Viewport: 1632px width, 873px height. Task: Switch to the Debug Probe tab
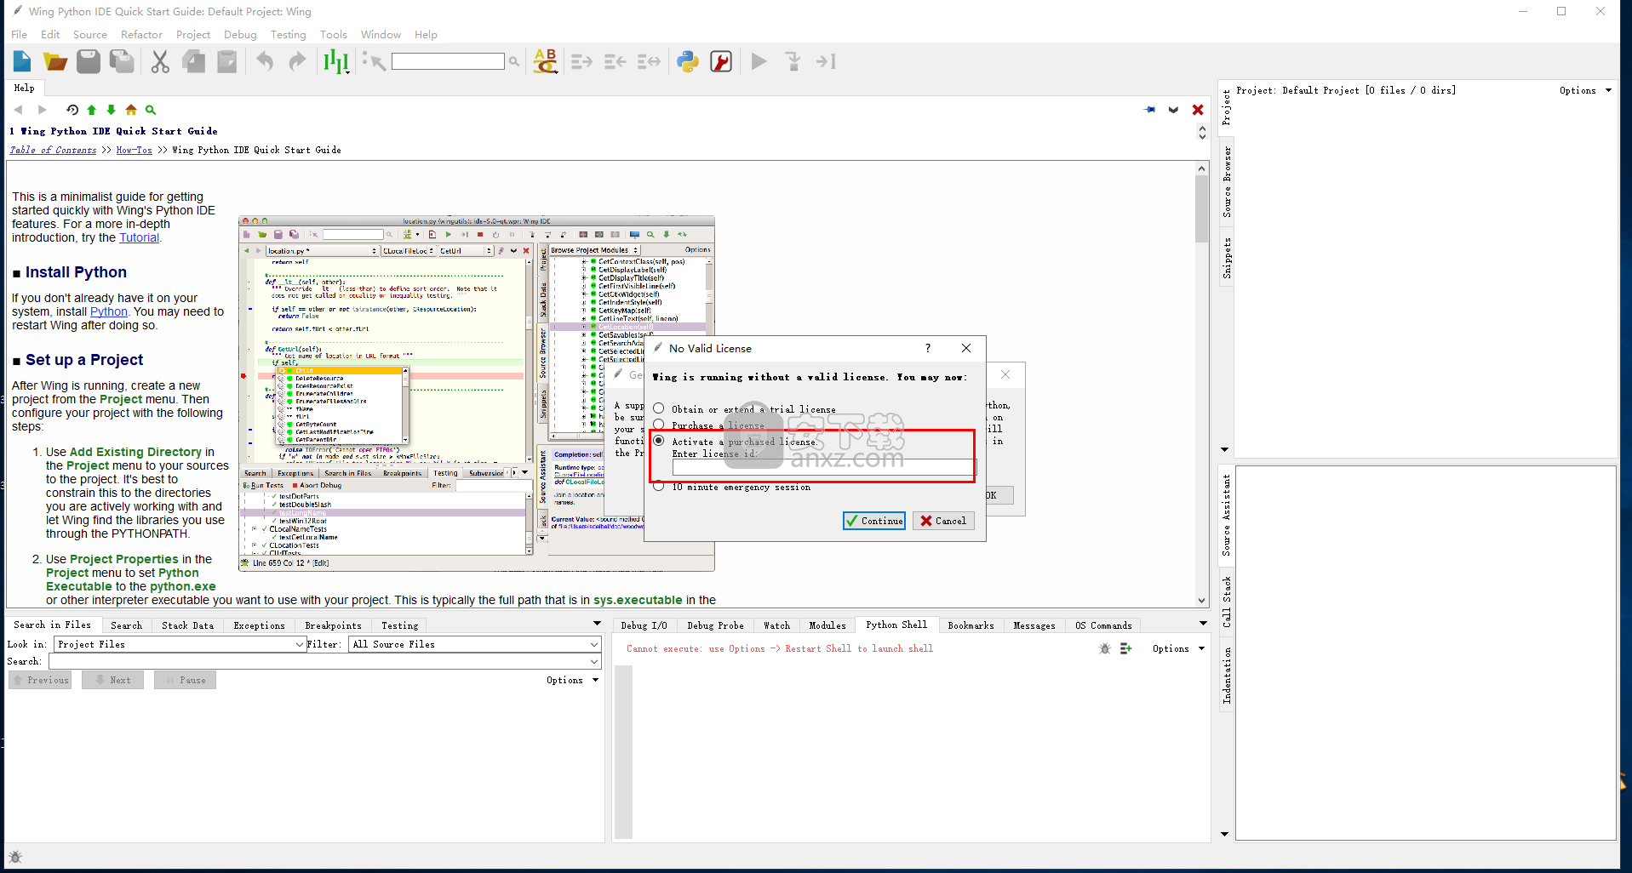pyautogui.click(x=715, y=625)
